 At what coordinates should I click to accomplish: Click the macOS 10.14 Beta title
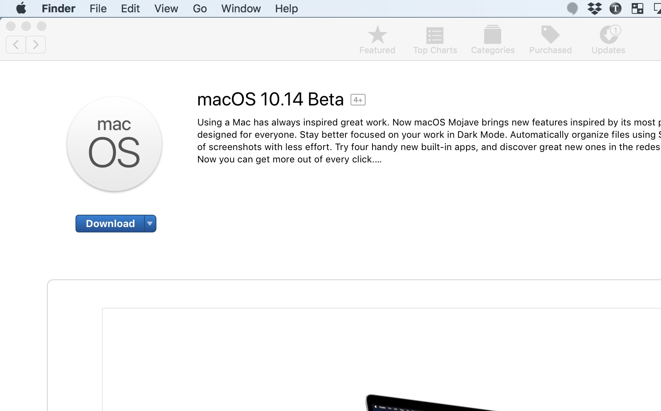270,99
